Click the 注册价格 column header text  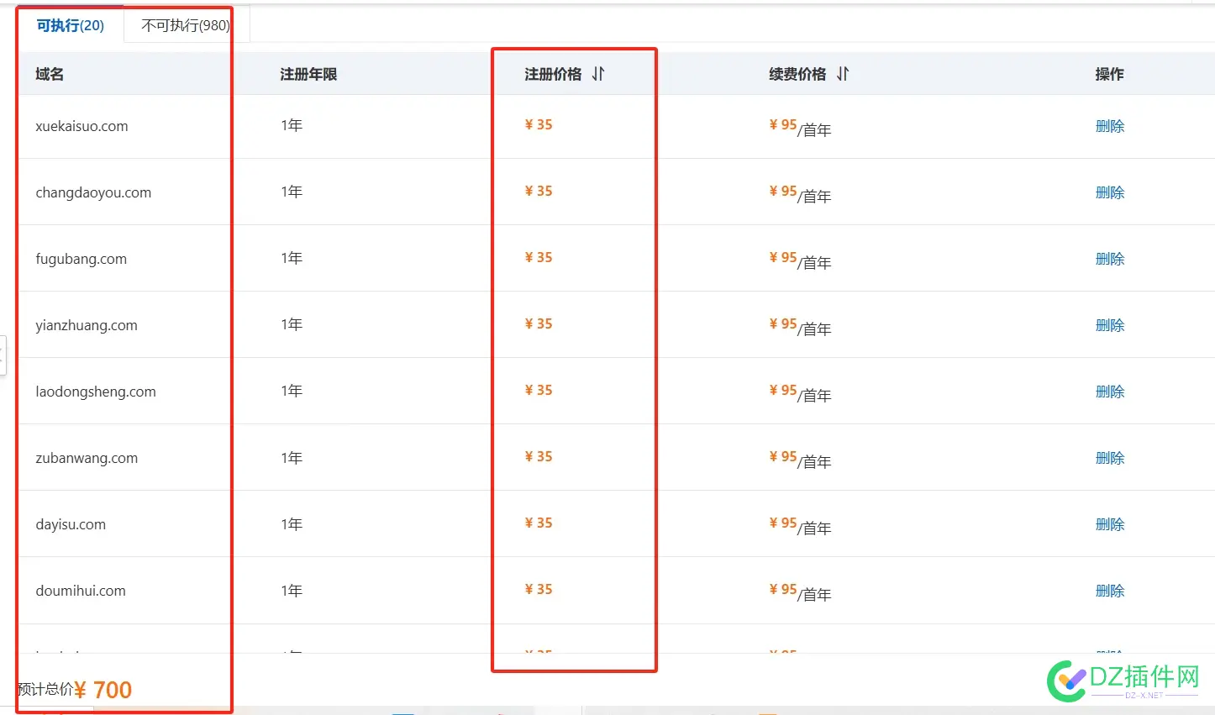pos(553,74)
